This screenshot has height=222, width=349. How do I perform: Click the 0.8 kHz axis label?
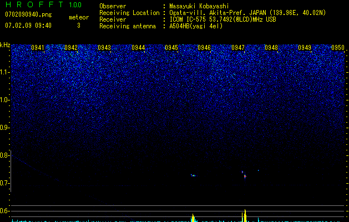click(4, 155)
